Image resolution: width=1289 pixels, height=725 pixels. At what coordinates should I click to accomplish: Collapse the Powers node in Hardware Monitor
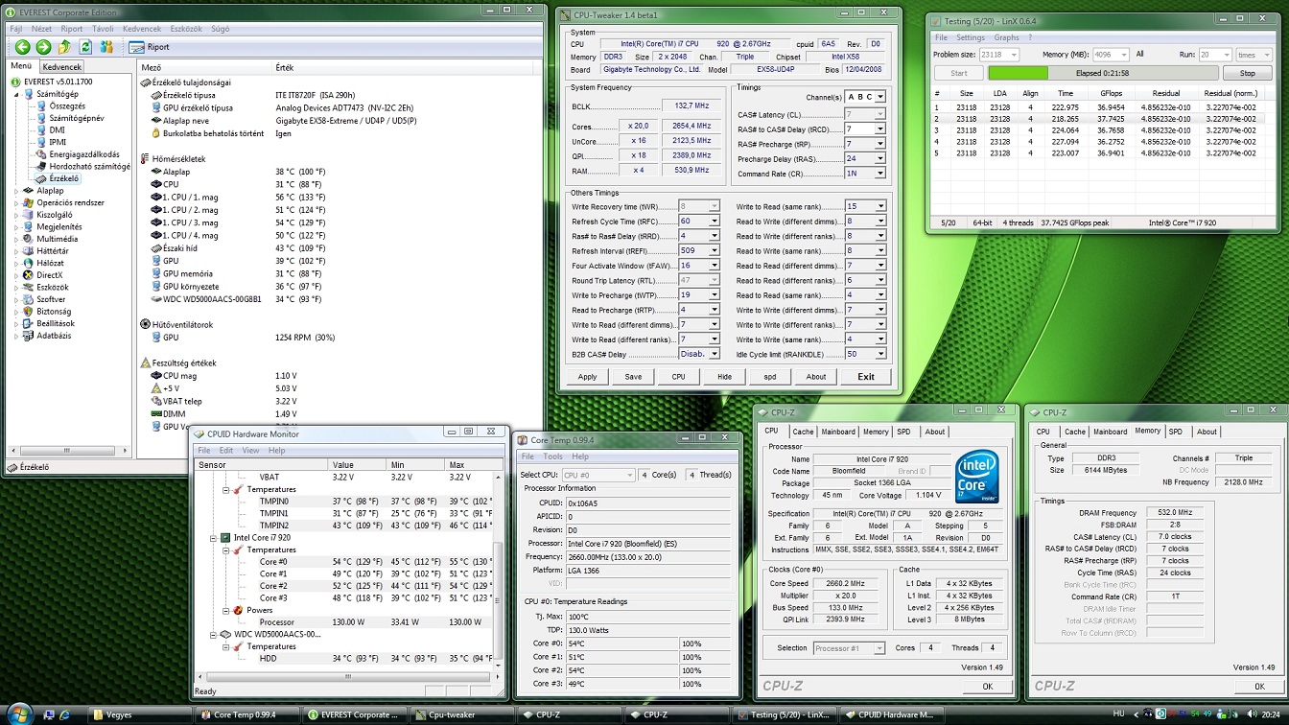click(x=226, y=610)
